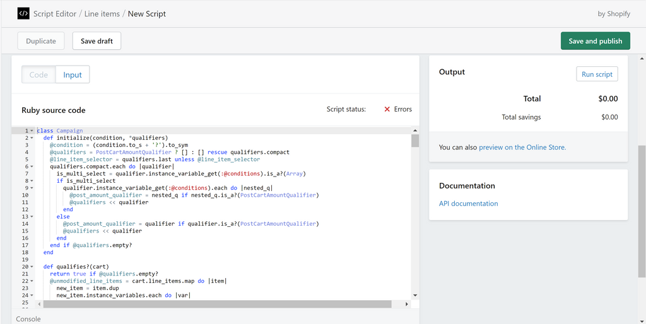The width and height of the screenshot is (646, 324).
Task: Switch to the Input tab
Action: [x=73, y=74]
